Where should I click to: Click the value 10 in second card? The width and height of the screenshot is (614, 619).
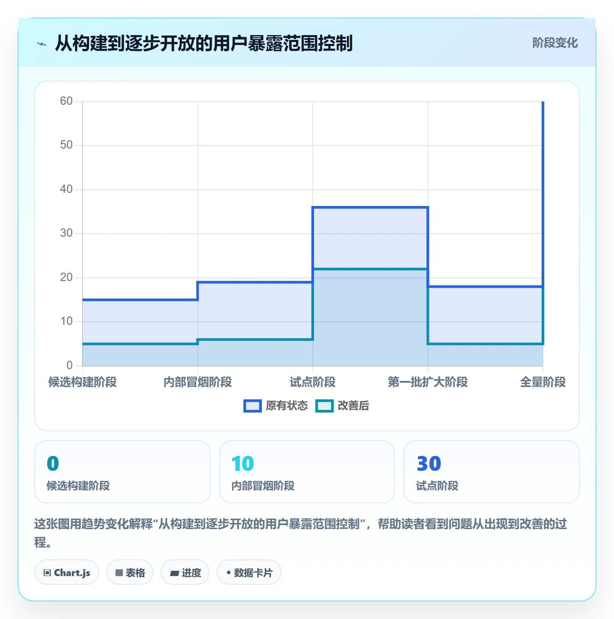tap(243, 463)
